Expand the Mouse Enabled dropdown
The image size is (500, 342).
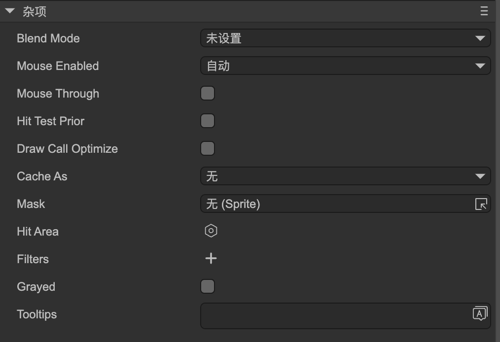pyautogui.click(x=345, y=66)
